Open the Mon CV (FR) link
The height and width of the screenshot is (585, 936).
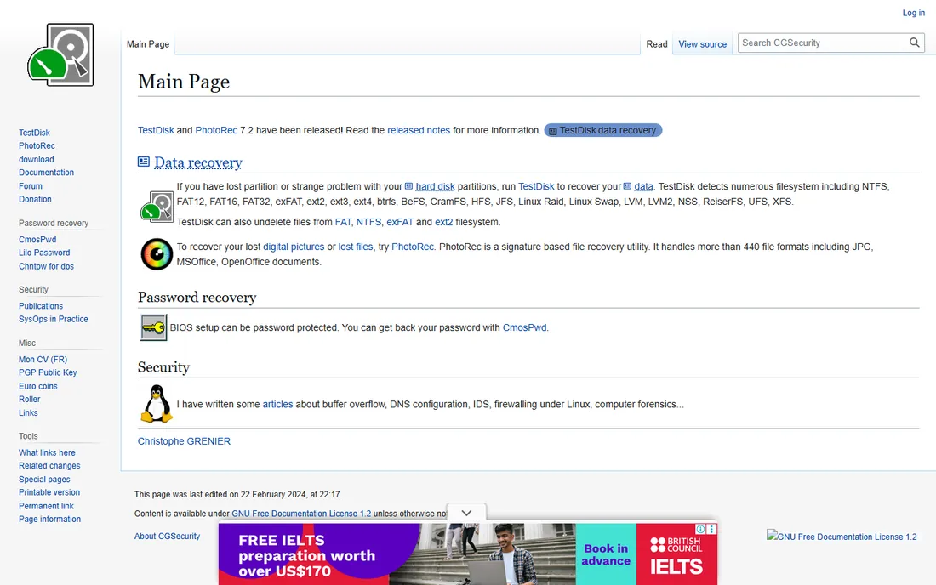coord(43,359)
